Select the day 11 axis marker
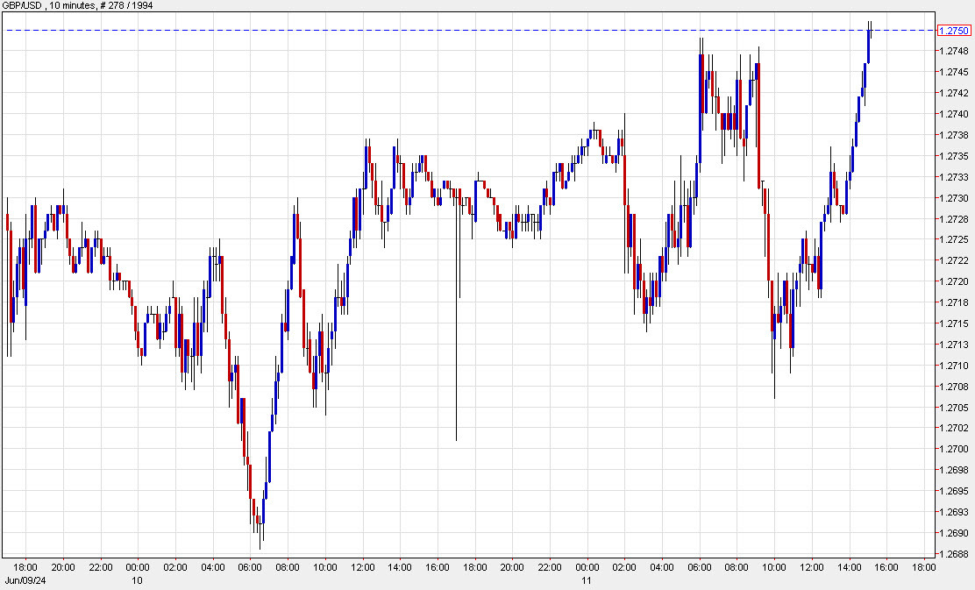 pyautogui.click(x=587, y=580)
